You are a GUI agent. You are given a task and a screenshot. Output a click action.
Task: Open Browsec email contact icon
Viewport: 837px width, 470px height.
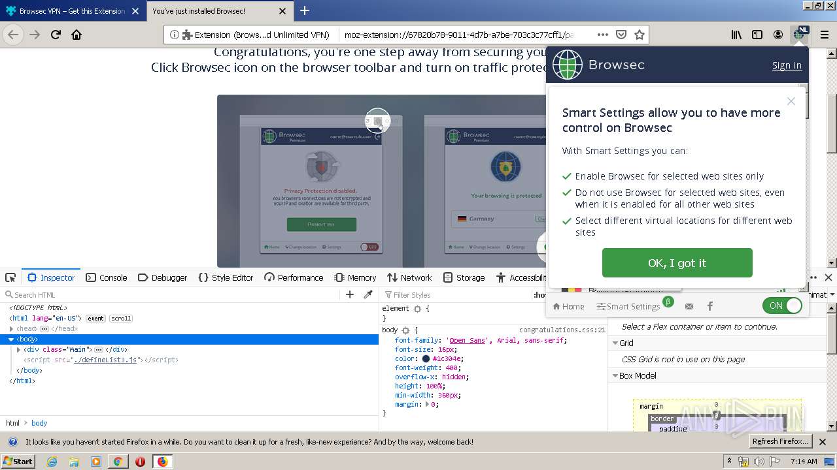(x=689, y=306)
